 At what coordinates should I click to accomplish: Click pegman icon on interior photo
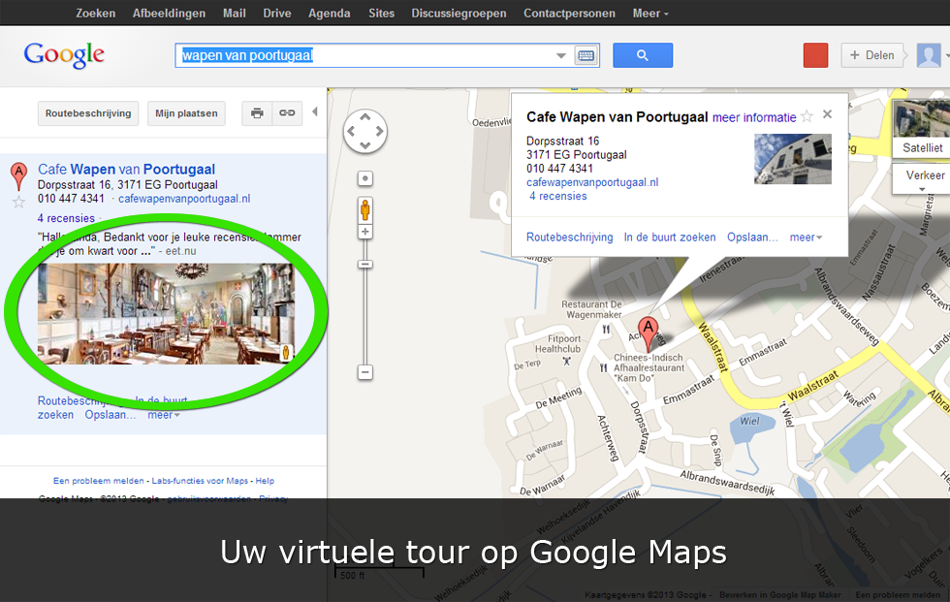click(285, 353)
